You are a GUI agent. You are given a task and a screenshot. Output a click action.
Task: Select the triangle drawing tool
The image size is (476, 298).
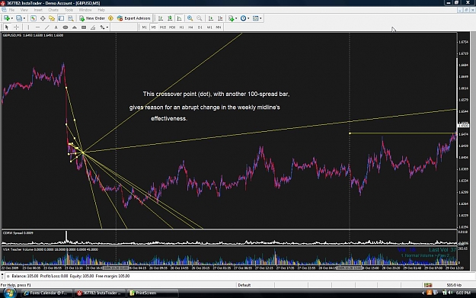point(75,27)
